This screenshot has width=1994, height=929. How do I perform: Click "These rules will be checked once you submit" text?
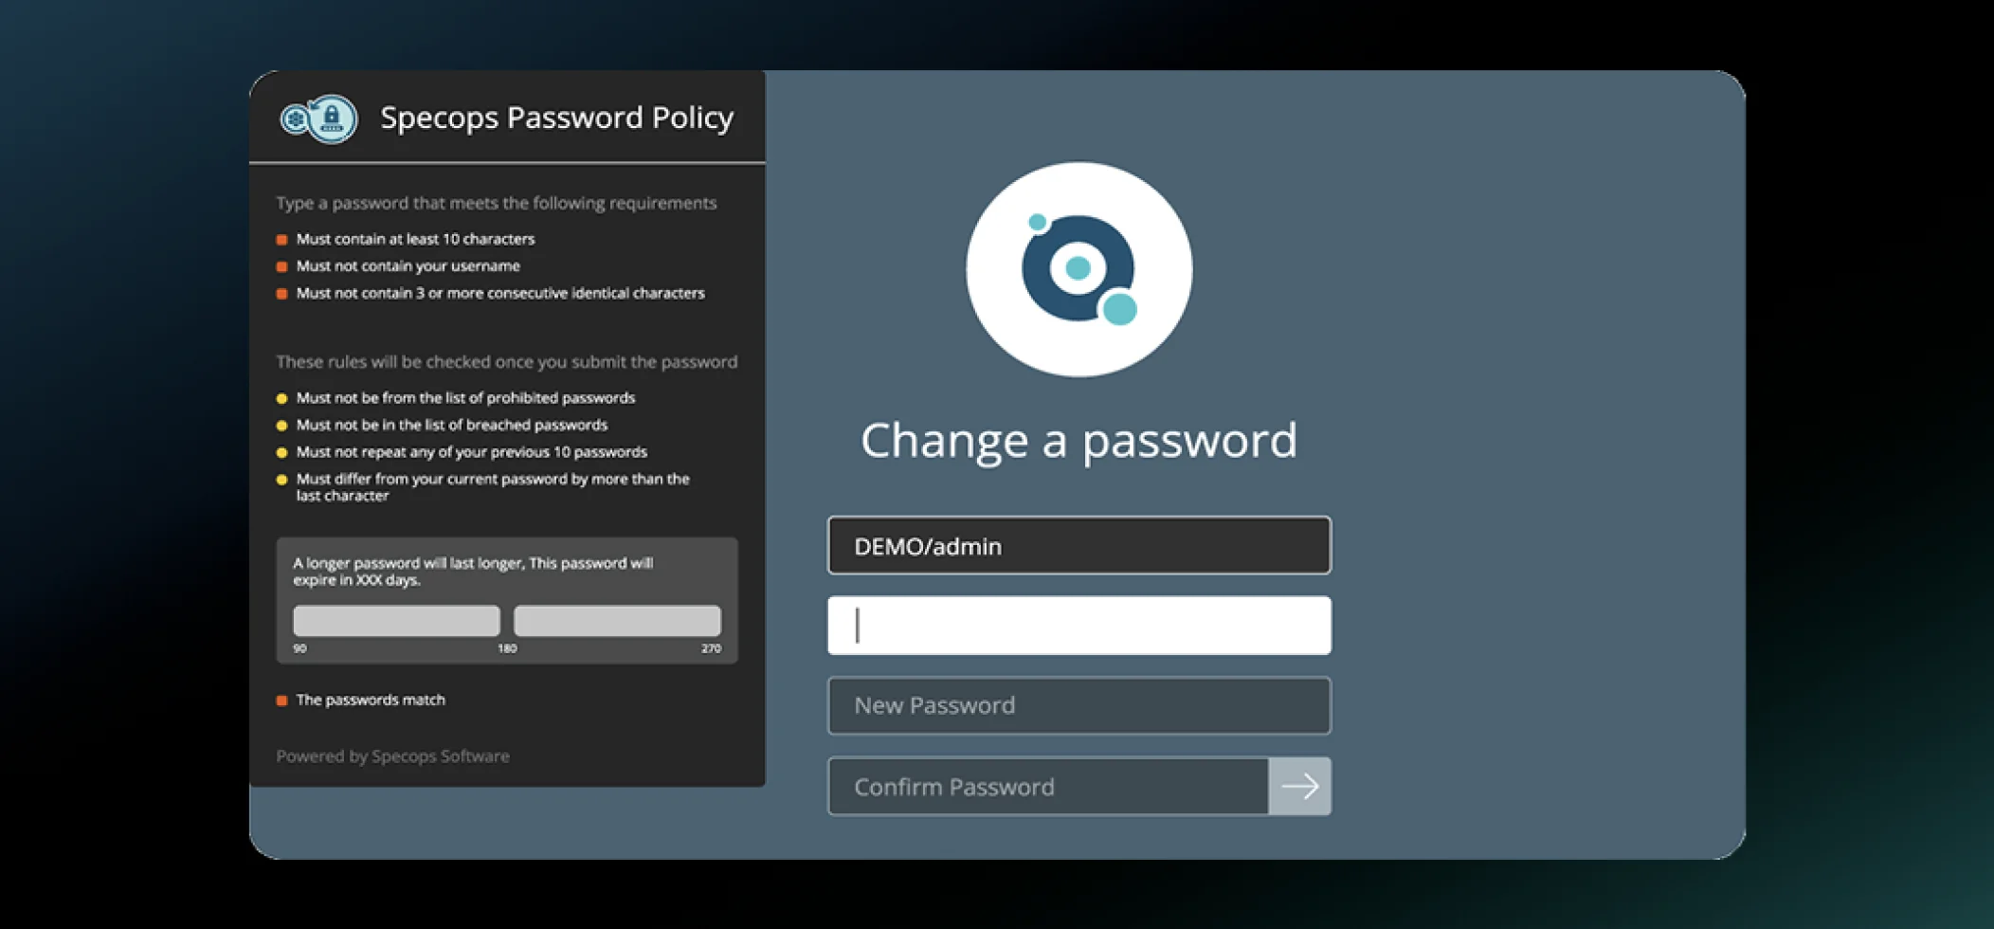tap(506, 361)
